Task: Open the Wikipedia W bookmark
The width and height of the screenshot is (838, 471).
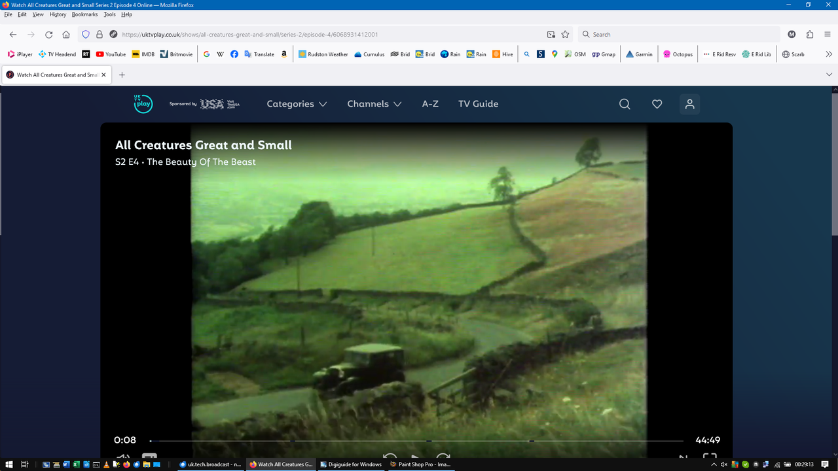Action: 220,54
